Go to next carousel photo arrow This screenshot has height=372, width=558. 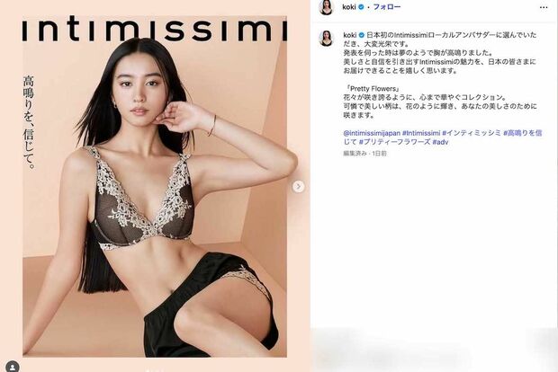click(x=298, y=186)
